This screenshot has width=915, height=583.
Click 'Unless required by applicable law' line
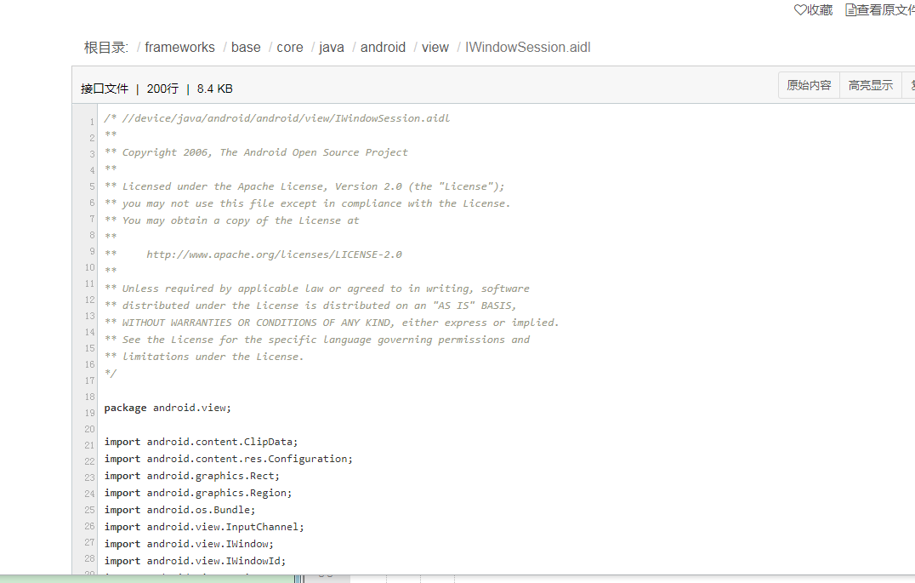pos(317,289)
